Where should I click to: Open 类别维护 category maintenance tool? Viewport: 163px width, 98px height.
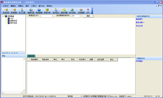point(14,11)
